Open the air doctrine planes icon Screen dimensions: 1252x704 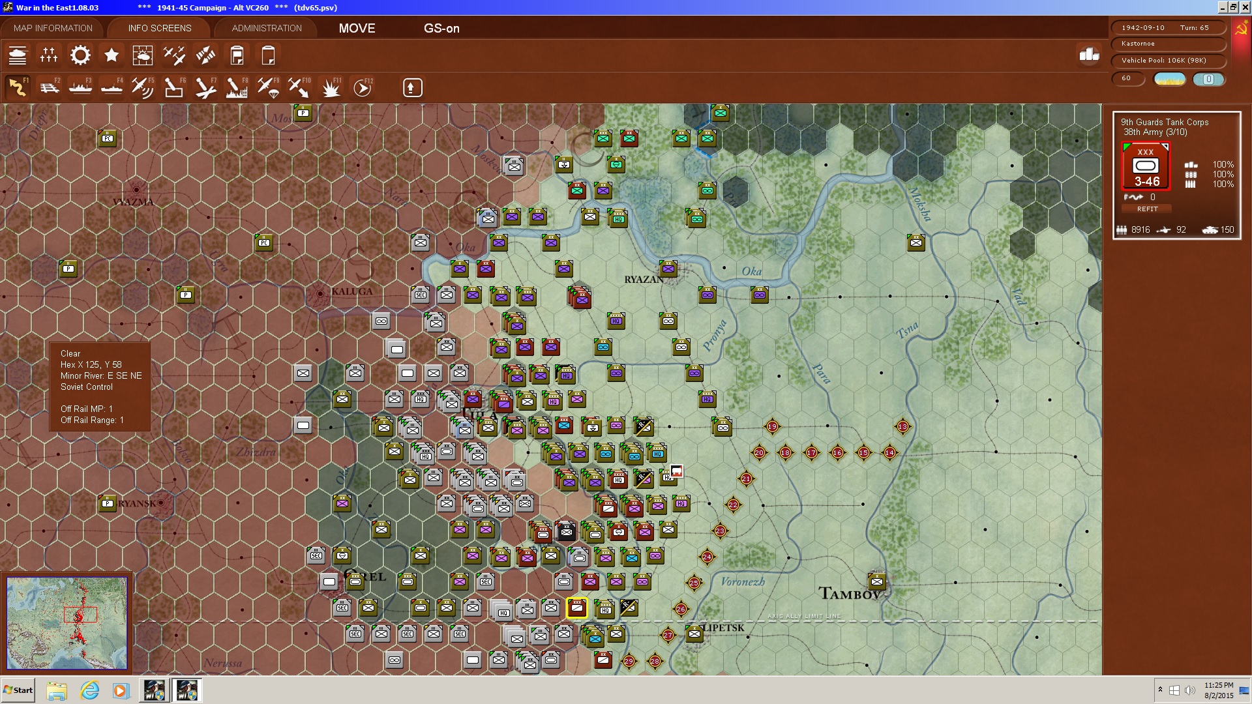(x=174, y=55)
